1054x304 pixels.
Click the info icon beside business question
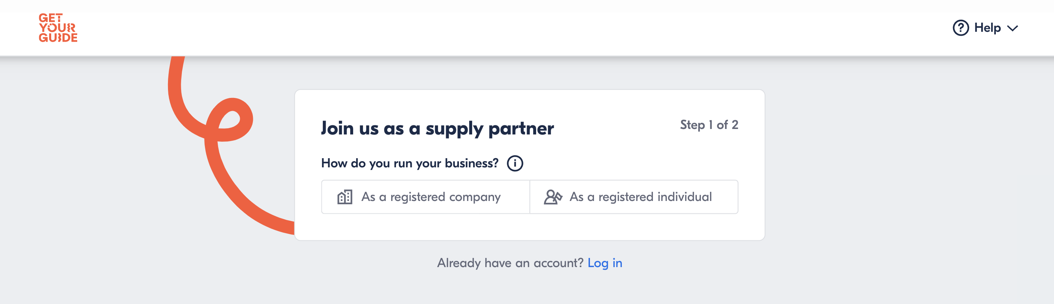(x=515, y=163)
